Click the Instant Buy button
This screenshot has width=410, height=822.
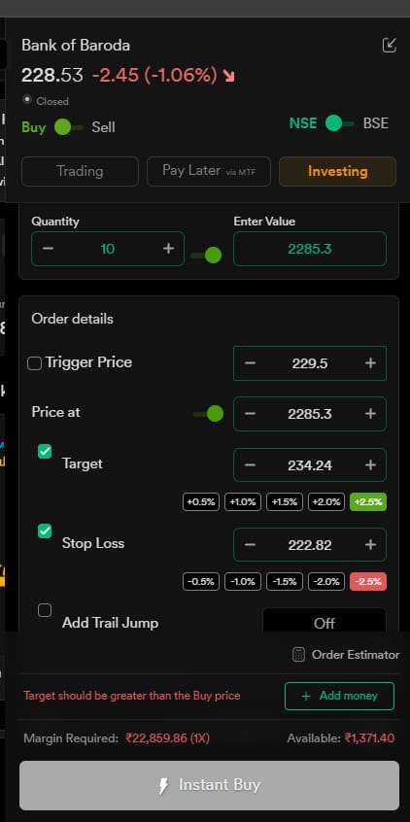pyautogui.click(x=209, y=785)
